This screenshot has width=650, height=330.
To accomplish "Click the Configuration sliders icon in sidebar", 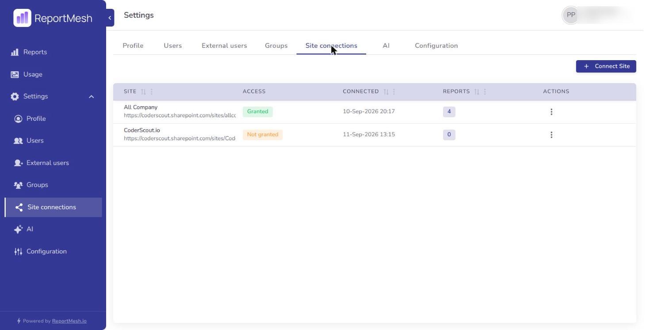I will coord(18,251).
